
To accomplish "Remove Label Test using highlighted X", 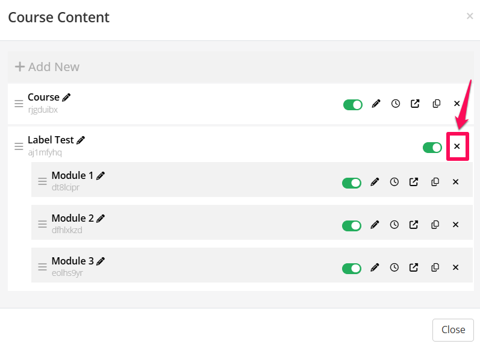I will coord(457,146).
